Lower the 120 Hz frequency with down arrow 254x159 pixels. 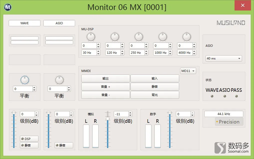click(122, 54)
